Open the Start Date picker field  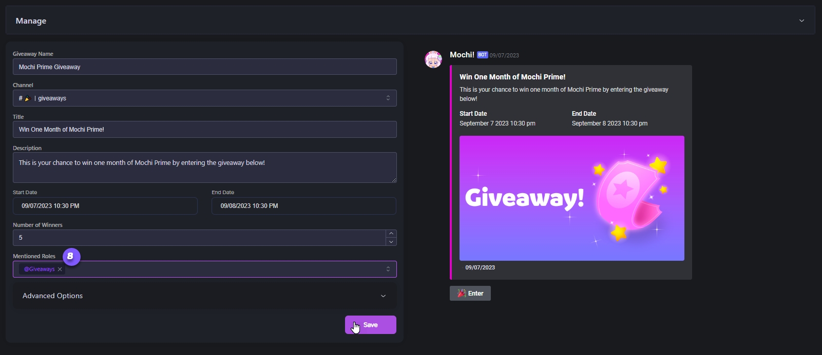[x=105, y=206]
